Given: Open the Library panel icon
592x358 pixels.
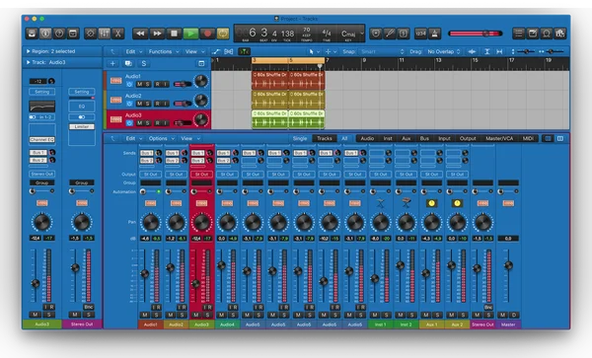Looking at the screenshot, I should point(32,34).
